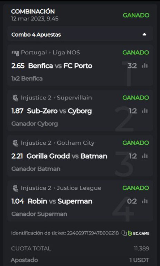160x266 pixels.
Task: Open the Sub-Zero vs Cyborg match
Action: pyautogui.click(x=59, y=111)
